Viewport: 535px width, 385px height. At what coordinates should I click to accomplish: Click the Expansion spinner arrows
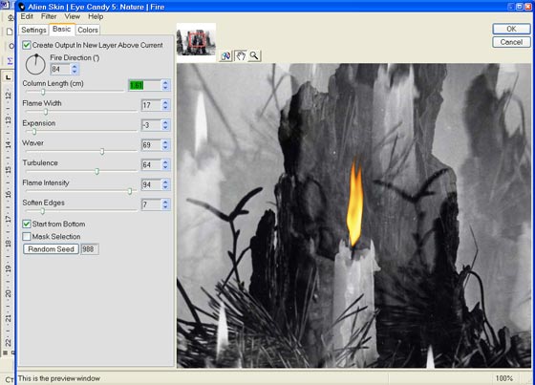tap(165, 125)
